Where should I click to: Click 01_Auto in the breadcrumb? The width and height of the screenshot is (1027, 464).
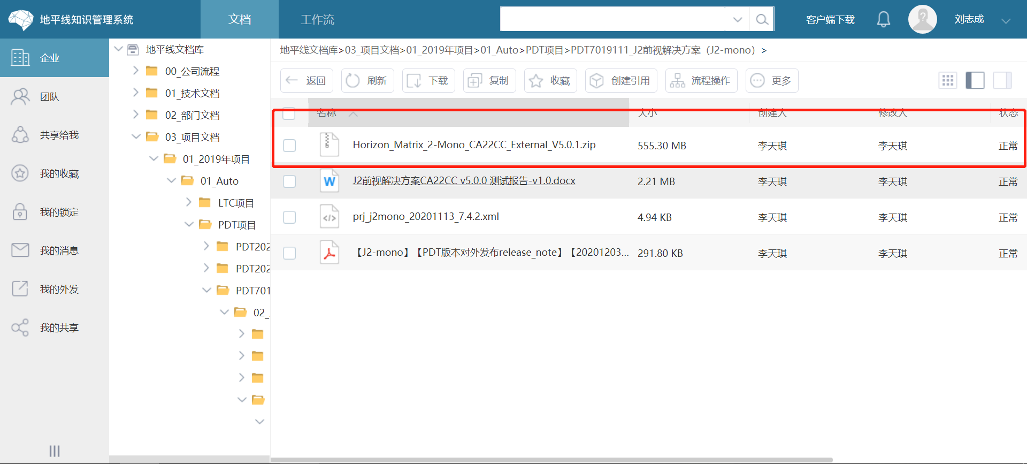pyautogui.click(x=500, y=50)
